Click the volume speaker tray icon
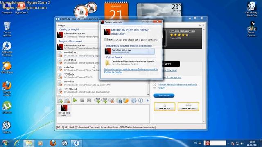This screenshot has height=147, width=262. tap(242, 143)
